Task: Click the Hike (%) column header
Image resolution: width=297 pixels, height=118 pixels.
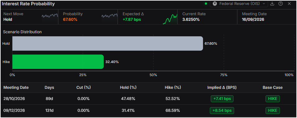Action: 173,88
